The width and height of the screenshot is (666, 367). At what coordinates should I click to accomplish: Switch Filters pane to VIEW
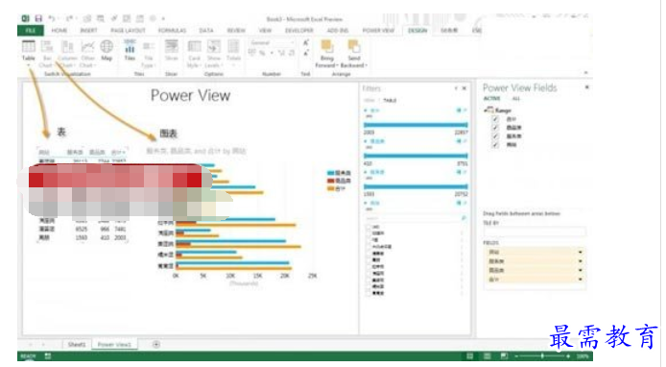pyautogui.click(x=369, y=100)
